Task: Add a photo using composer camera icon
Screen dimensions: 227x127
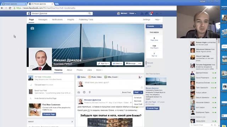Action: (x=79, y=92)
